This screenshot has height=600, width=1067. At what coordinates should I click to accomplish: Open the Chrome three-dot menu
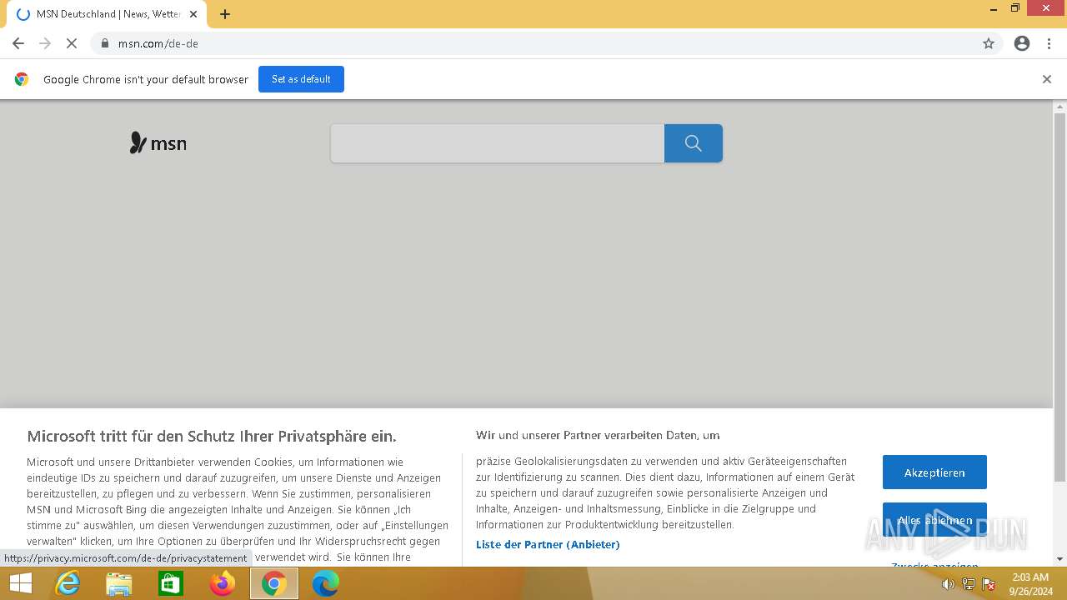[1049, 43]
